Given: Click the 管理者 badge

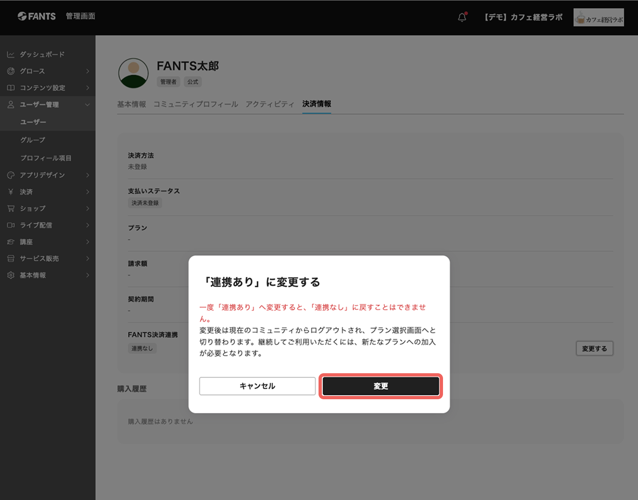Looking at the screenshot, I should point(168,82).
